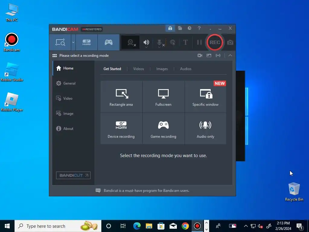The height and width of the screenshot is (232, 309).
Task: Open the Video settings section
Action: [73, 98]
